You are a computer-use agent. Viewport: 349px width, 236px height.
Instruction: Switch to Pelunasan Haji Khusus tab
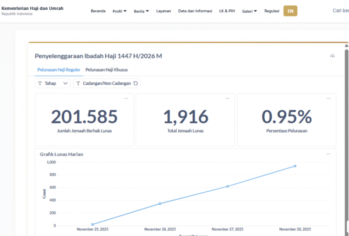coord(107,70)
